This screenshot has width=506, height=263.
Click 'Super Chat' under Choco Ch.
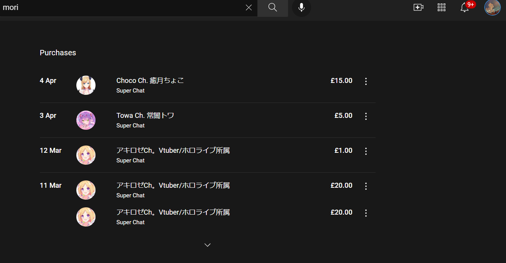[130, 91]
